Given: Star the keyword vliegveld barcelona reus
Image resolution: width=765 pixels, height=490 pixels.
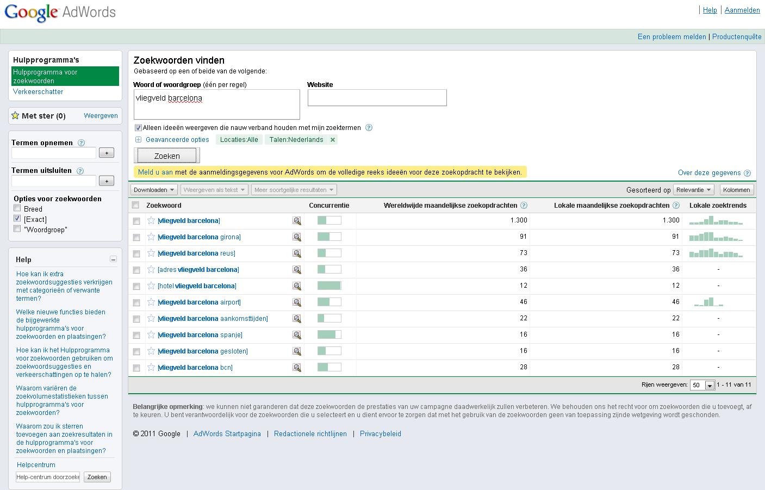Looking at the screenshot, I should pyautogui.click(x=151, y=253).
